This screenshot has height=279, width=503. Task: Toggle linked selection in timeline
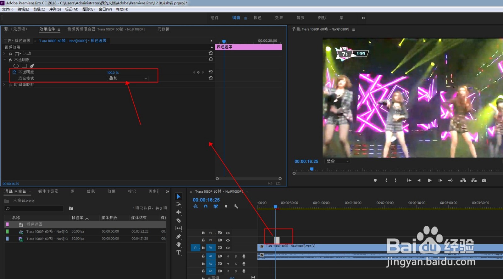coord(216,207)
